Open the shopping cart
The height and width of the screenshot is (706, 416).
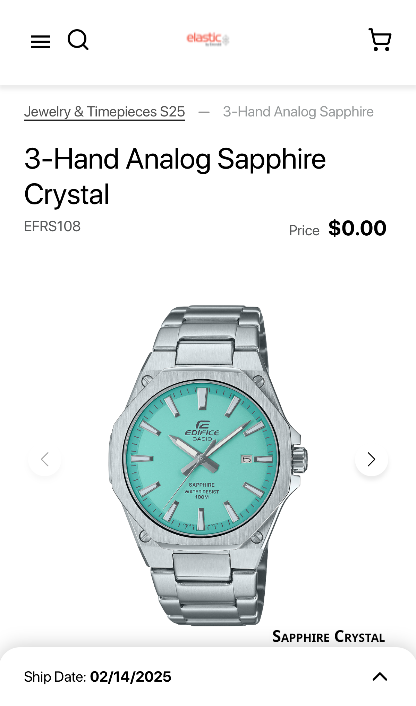(380, 40)
